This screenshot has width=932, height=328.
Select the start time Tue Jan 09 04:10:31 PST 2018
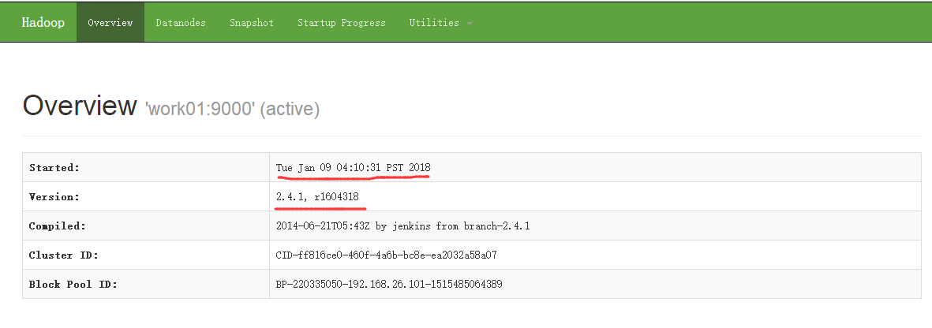[353, 168]
